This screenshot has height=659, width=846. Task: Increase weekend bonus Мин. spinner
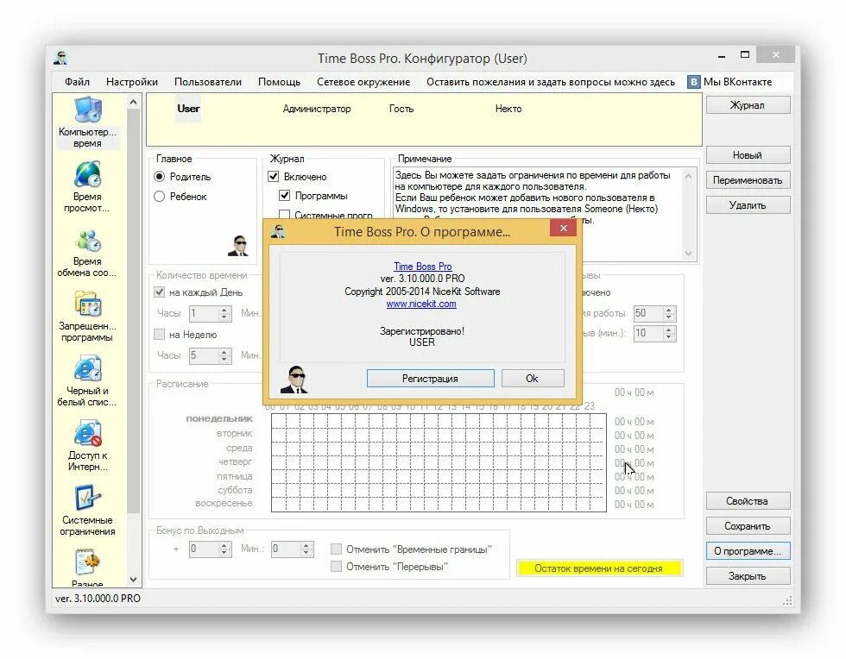pos(306,545)
